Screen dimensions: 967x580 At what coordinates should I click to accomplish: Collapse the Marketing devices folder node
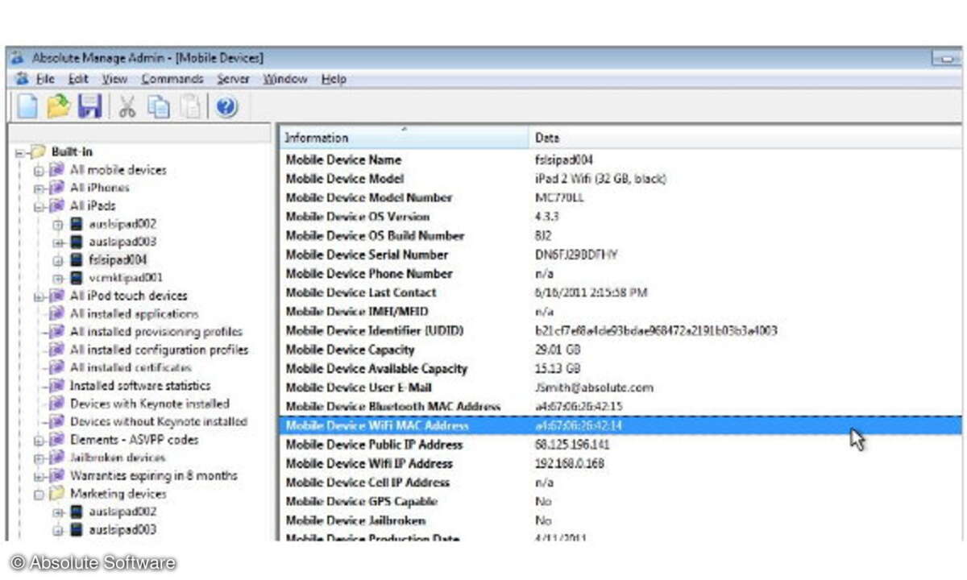[39, 494]
